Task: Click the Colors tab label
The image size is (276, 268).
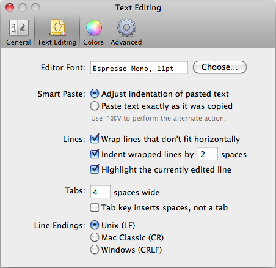Action: [93, 42]
